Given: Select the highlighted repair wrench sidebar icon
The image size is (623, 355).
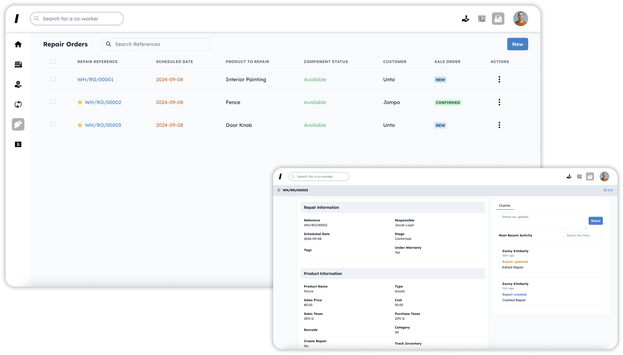Looking at the screenshot, I should tap(18, 124).
